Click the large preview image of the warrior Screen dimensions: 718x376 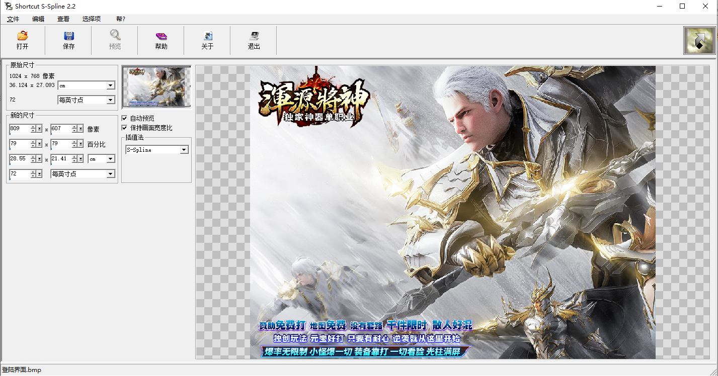click(x=453, y=212)
